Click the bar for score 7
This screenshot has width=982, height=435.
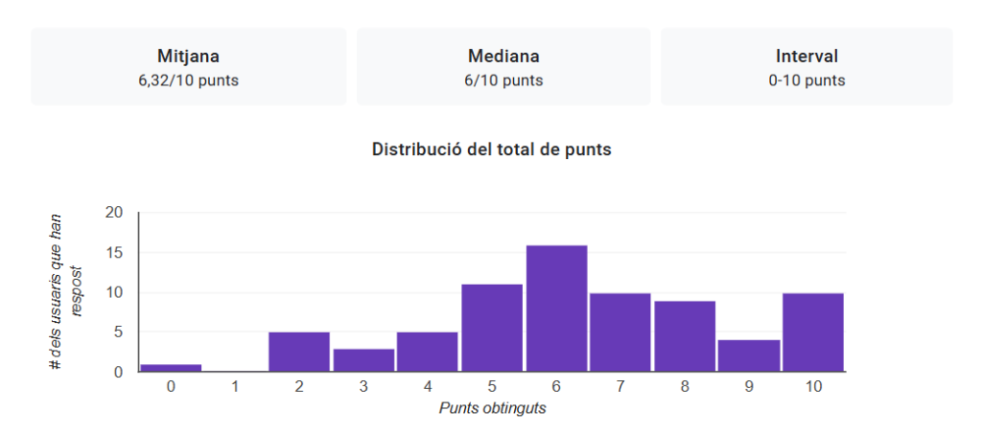620,332
